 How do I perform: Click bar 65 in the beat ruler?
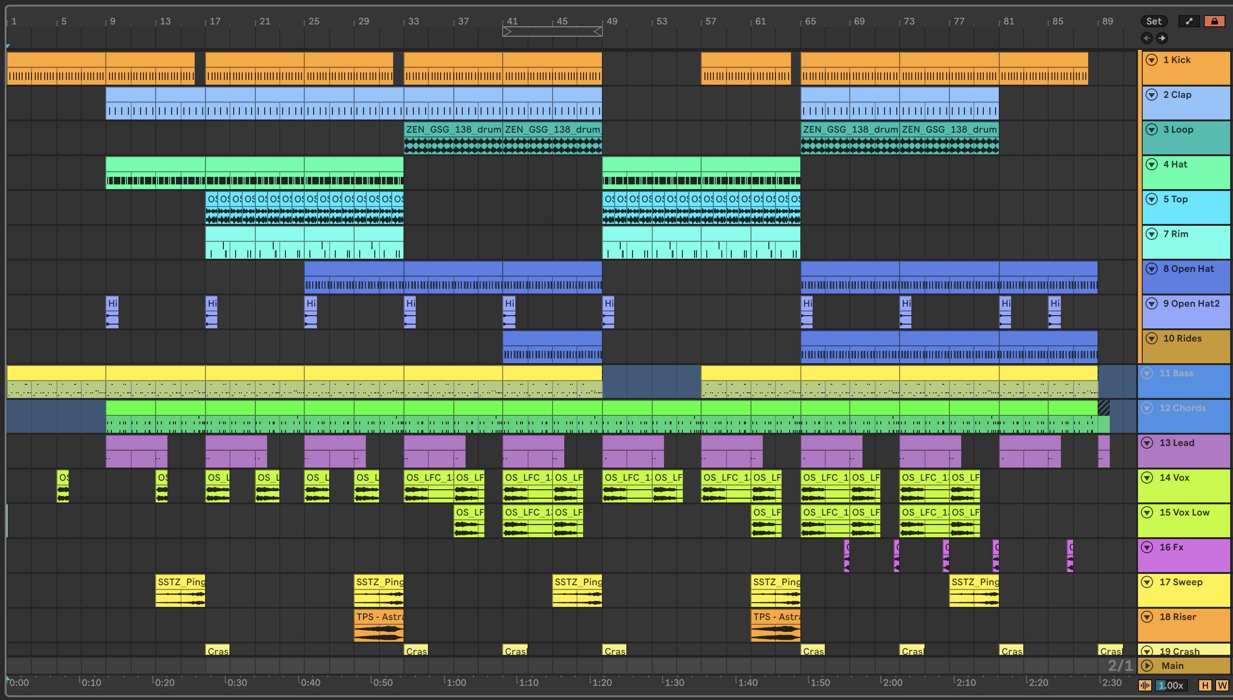coord(810,21)
